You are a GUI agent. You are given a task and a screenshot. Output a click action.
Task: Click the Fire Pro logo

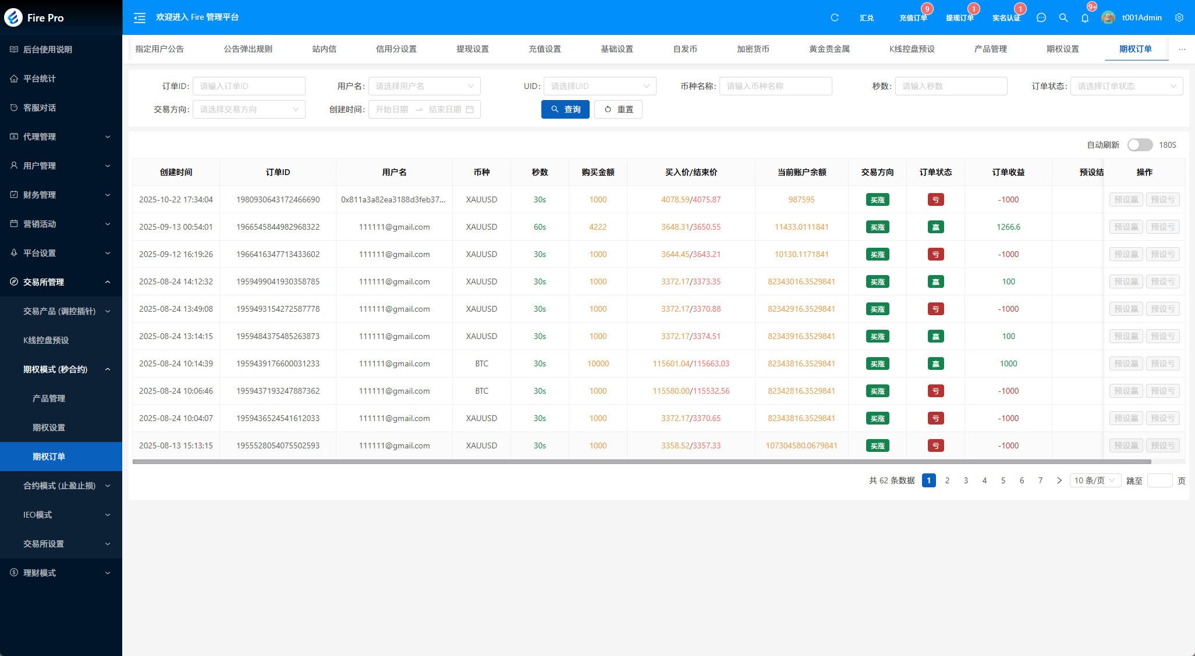13,17
